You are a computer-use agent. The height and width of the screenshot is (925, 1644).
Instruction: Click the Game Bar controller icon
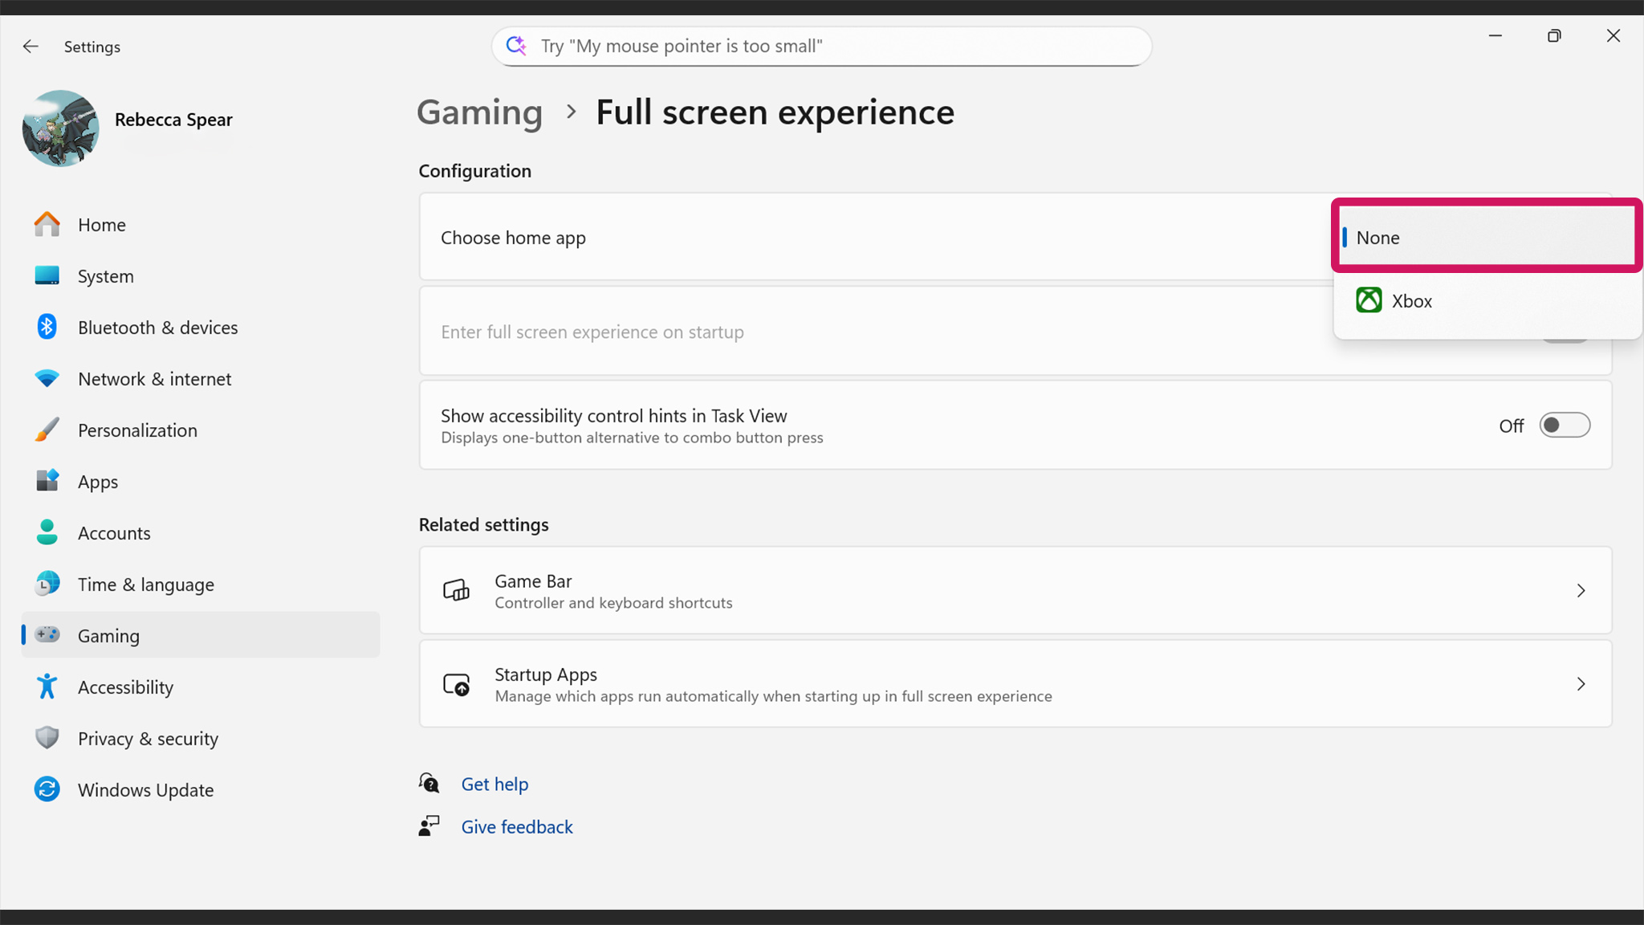pos(456,590)
